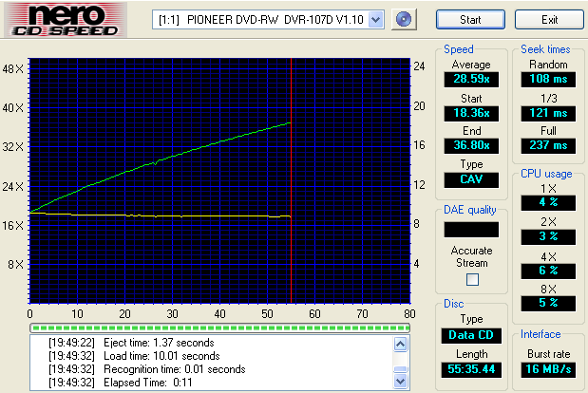Click the Exit button
This screenshot has height=393, width=588.
coord(549,20)
